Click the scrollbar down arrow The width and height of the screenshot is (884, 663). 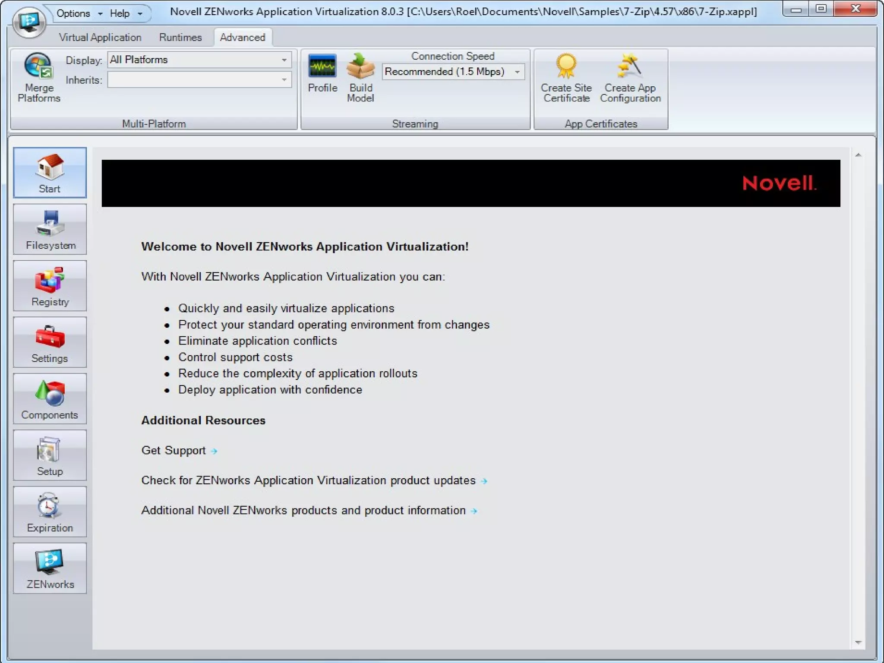(858, 643)
